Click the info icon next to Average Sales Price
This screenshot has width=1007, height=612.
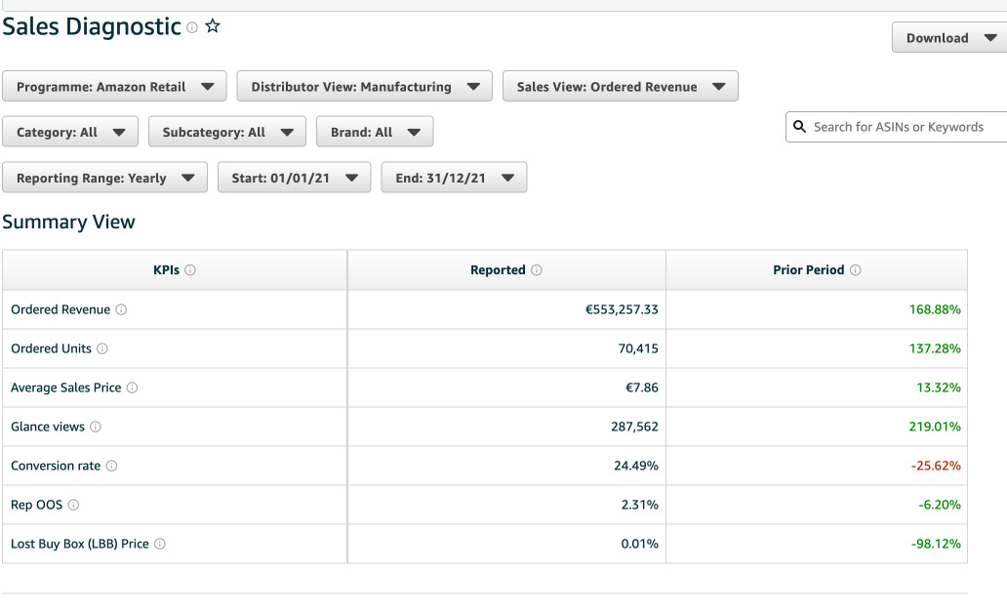point(131,388)
